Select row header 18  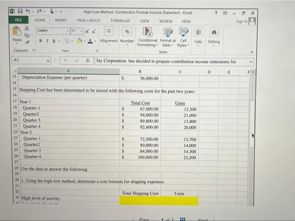click(x=15, y=108)
